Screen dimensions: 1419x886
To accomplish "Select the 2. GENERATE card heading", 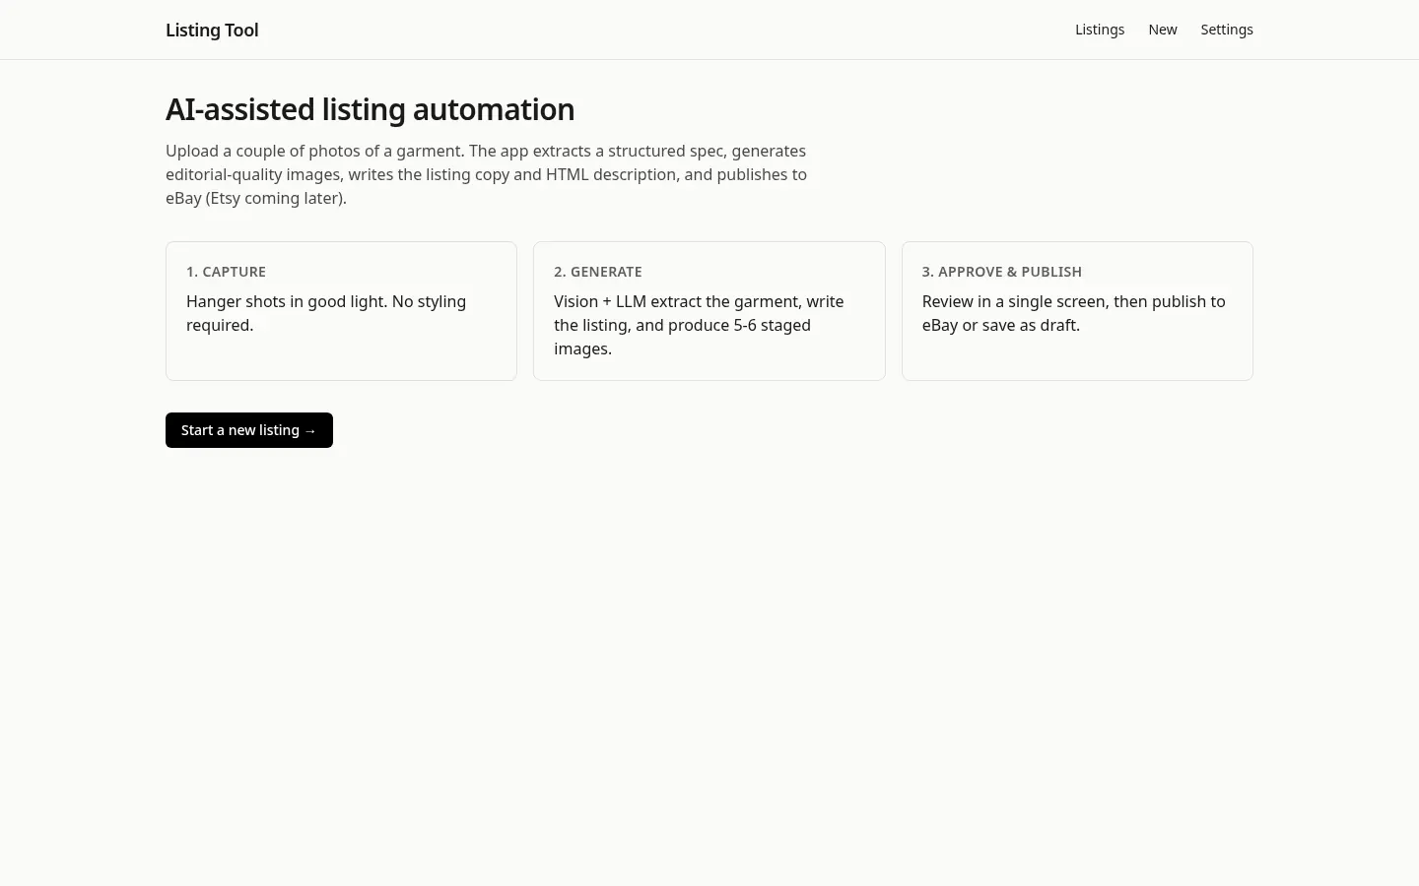I will point(597,272).
